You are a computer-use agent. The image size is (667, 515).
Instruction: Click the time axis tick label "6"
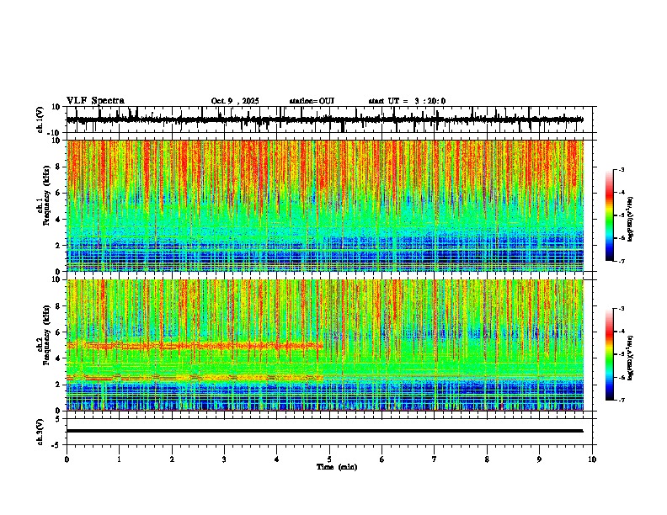click(382, 459)
